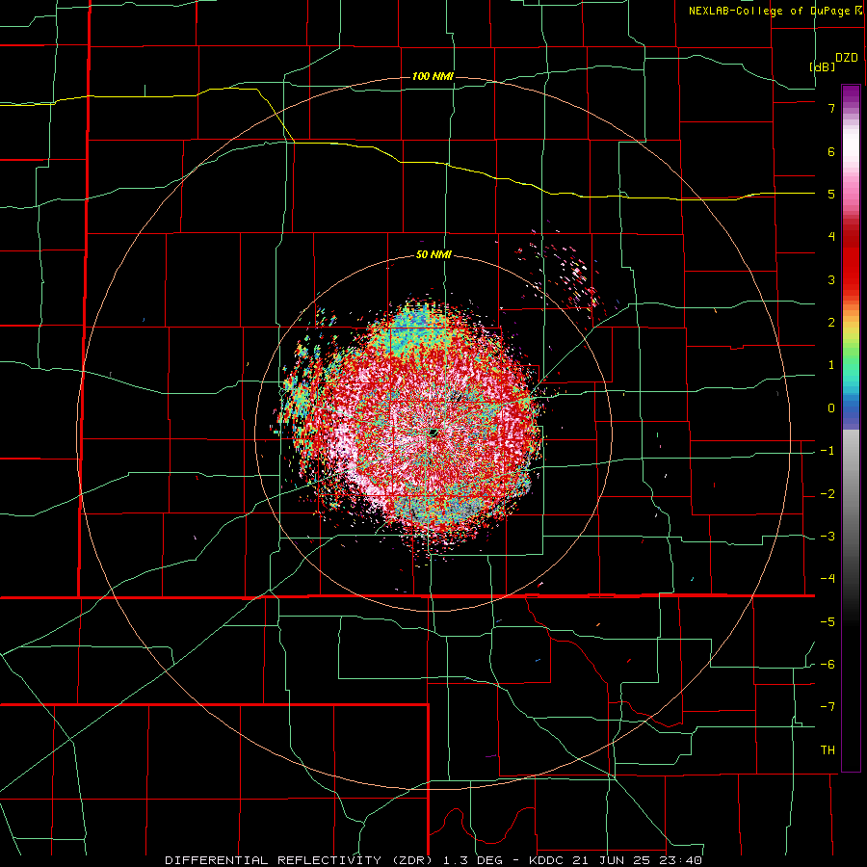The image size is (867, 867).
Task: Select the -3 dB scale label
Action: (828, 537)
